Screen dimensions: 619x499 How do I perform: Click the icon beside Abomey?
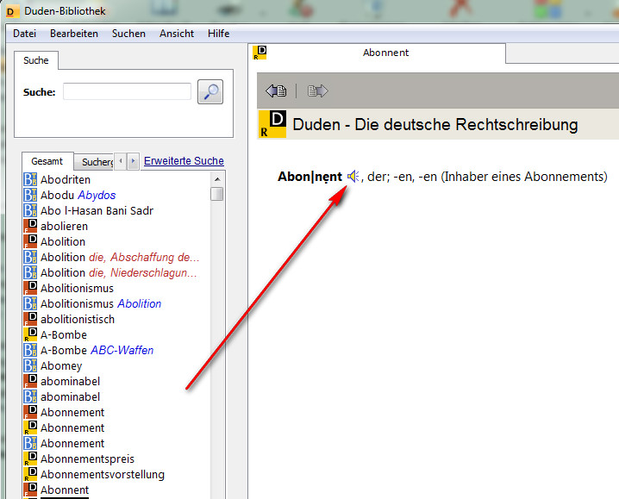[30, 365]
